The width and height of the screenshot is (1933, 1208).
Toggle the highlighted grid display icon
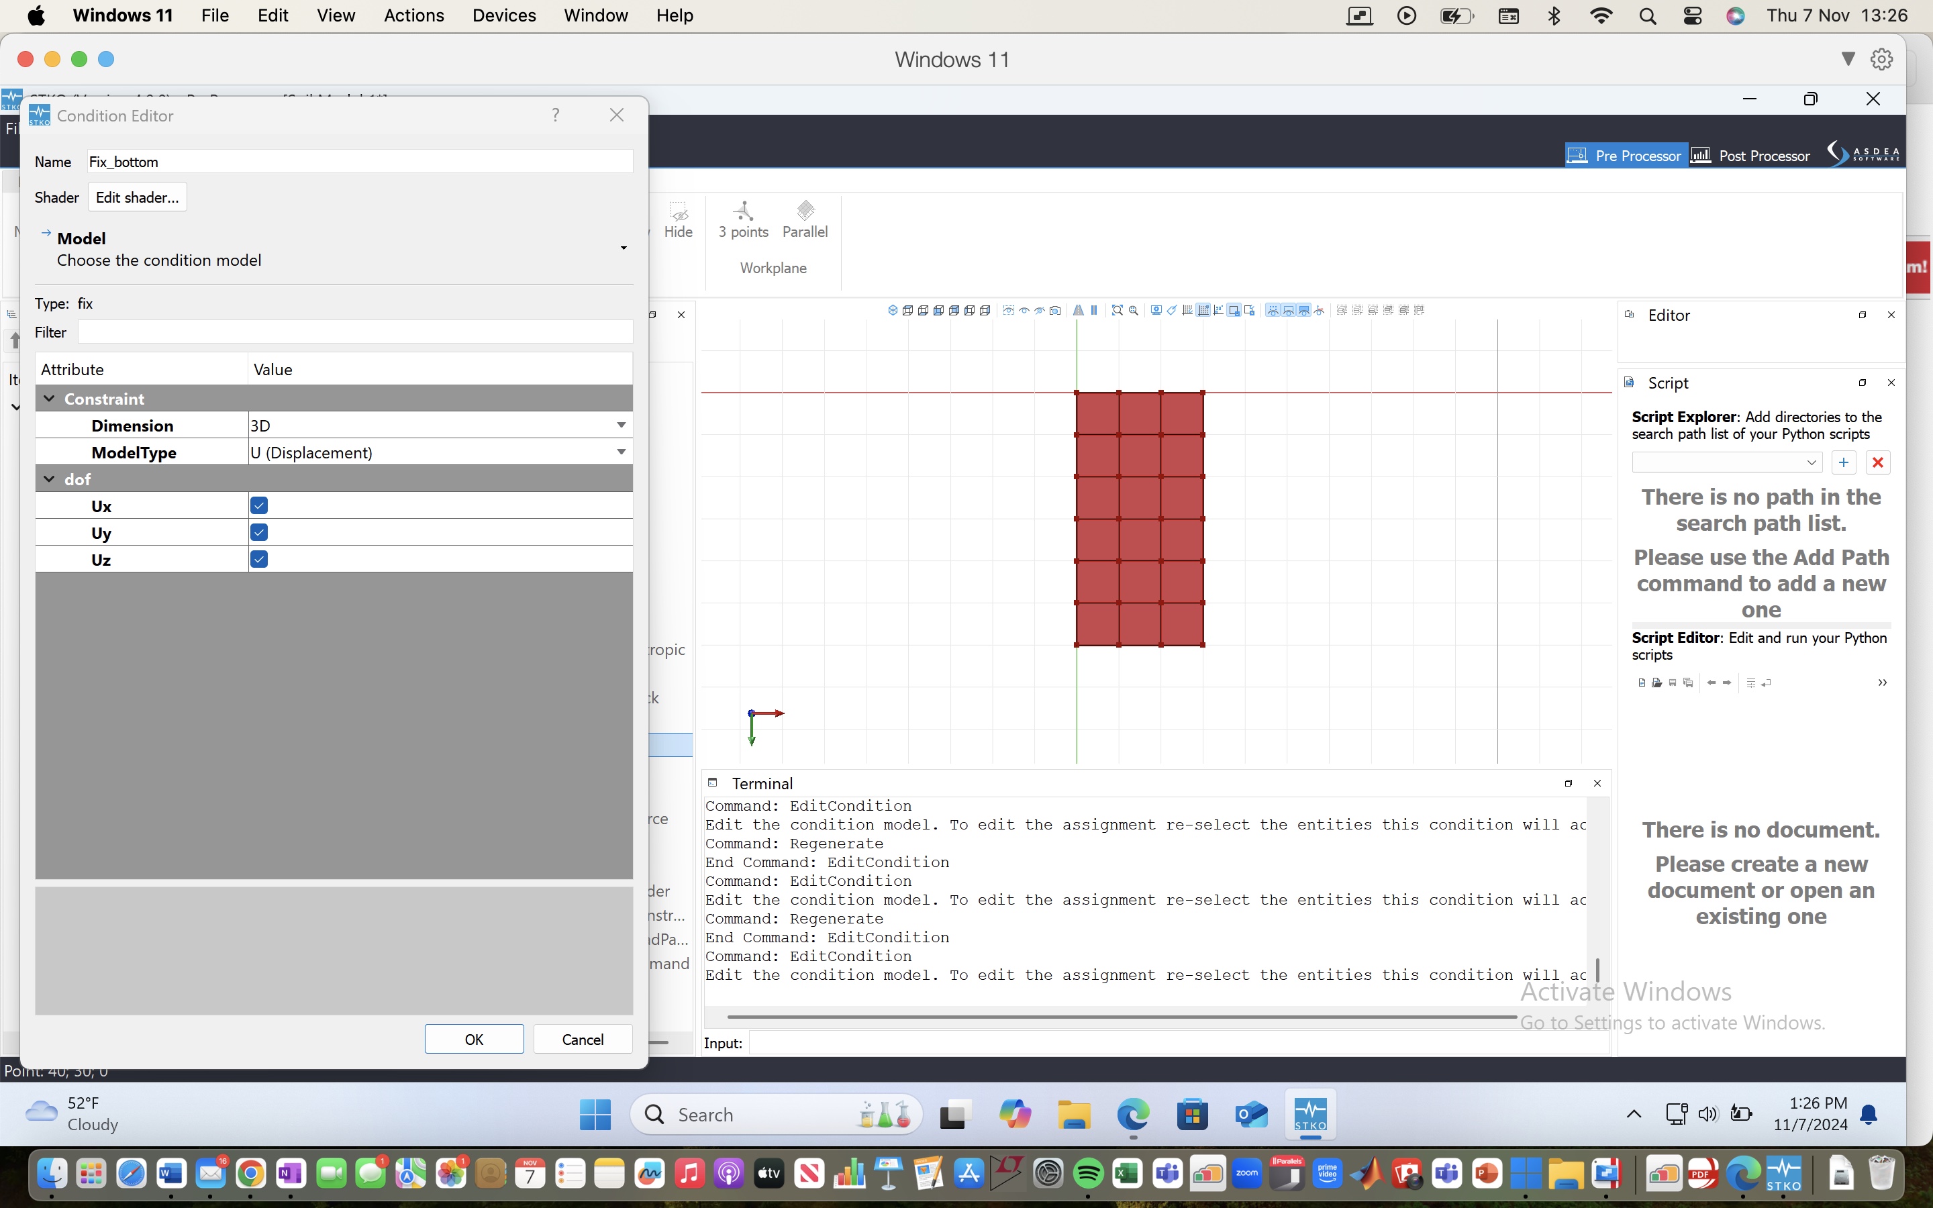(x=1203, y=311)
